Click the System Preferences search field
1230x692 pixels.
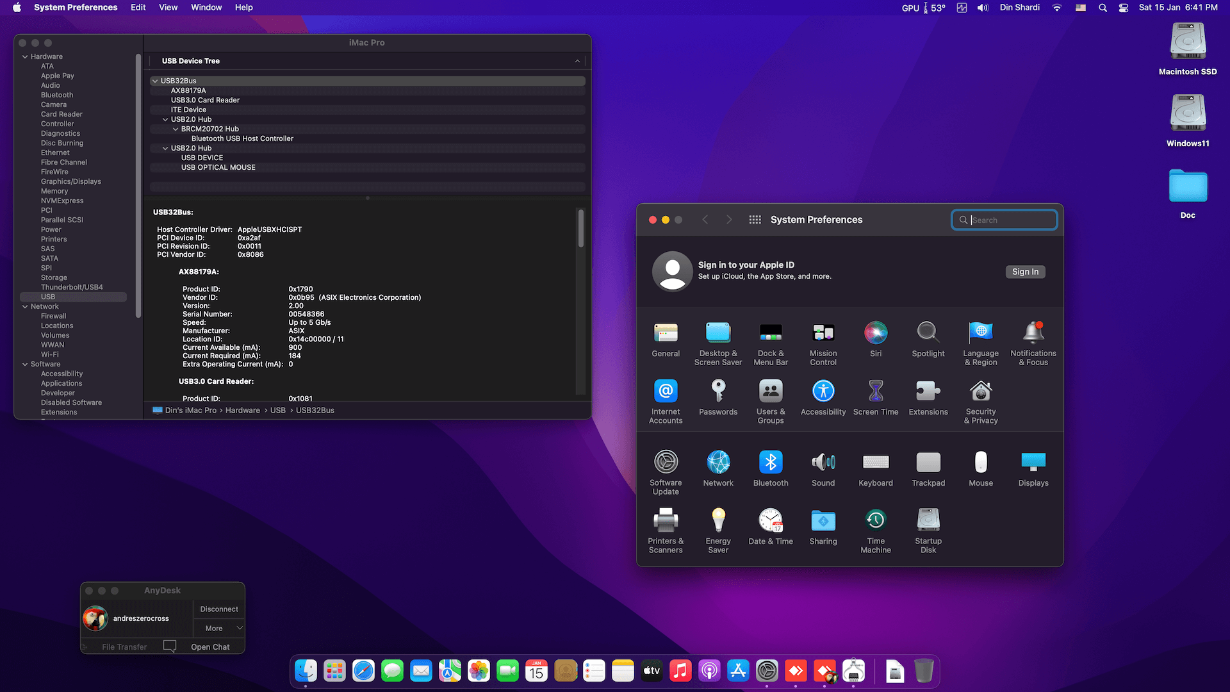pos(1009,220)
